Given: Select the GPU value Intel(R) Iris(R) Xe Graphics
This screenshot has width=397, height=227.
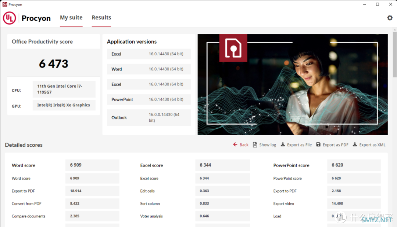Looking at the screenshot, I should (64, 105).
